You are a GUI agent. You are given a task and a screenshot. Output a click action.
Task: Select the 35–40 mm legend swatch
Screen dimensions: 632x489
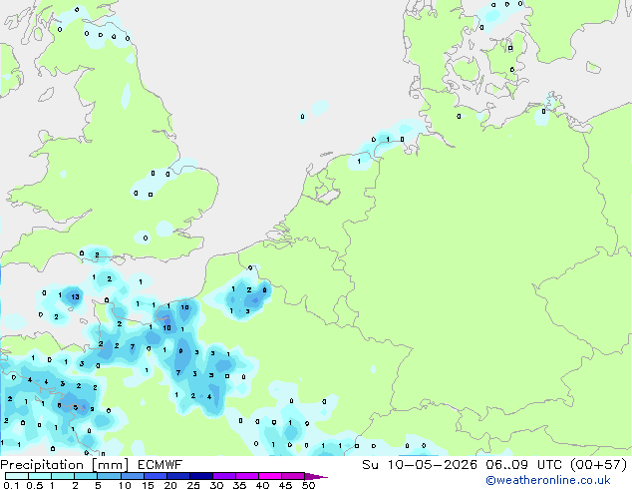tap(246, 476)
